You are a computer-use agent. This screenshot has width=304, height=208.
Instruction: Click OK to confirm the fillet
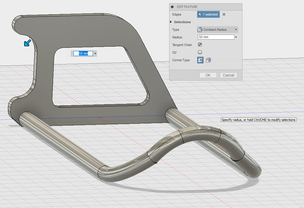(x=208, y=75)
